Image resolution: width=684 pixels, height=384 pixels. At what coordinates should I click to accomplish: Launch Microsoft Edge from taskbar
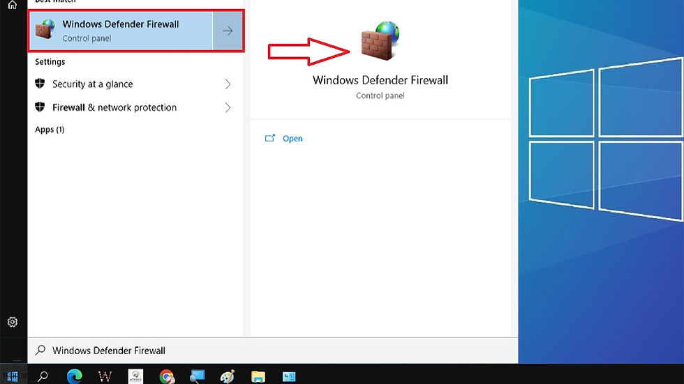tap(75, 376)
